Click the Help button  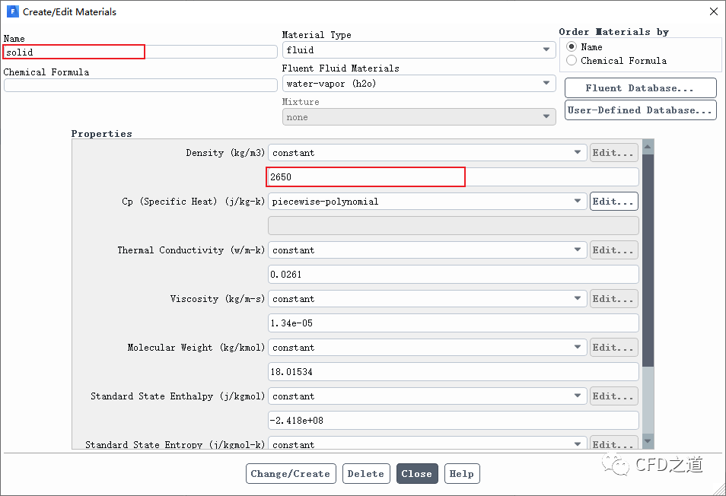(462, 474)
